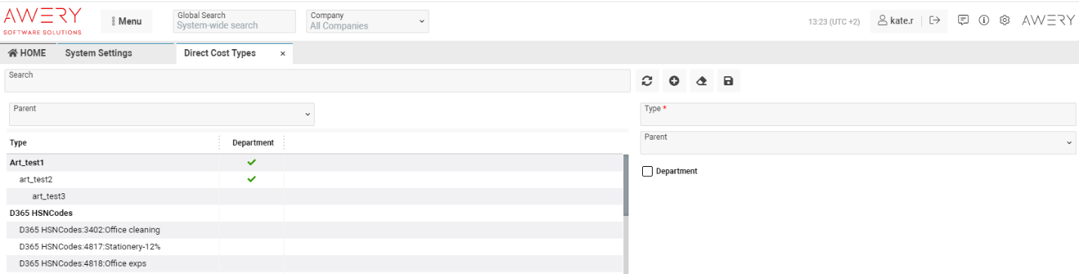
Task: Toggle Department checkmark for art_test2 row
Action: [251, 179]
